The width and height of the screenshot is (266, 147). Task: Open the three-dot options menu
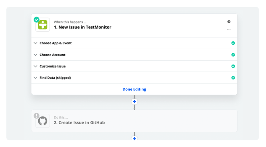[229, 29]
